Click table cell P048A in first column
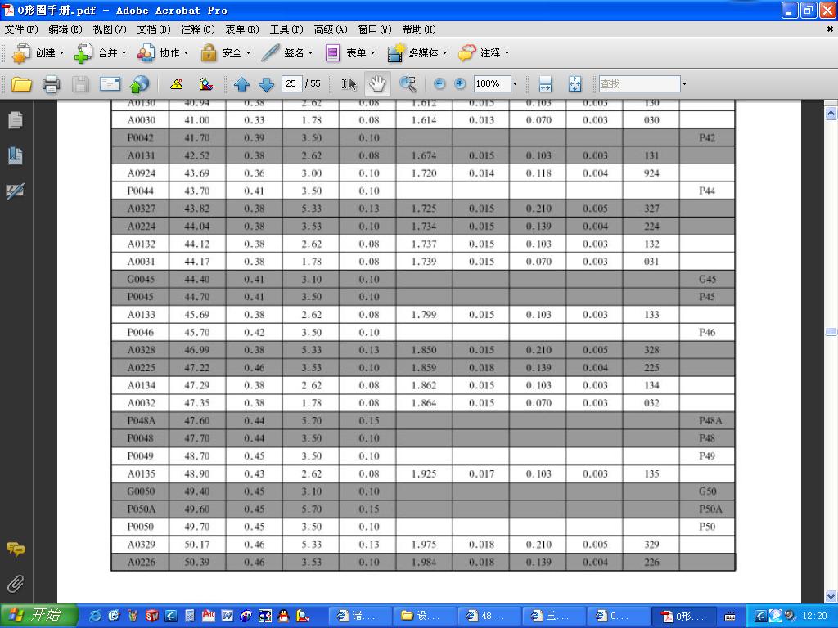This screenshot has width=838, height=628. 141,421
